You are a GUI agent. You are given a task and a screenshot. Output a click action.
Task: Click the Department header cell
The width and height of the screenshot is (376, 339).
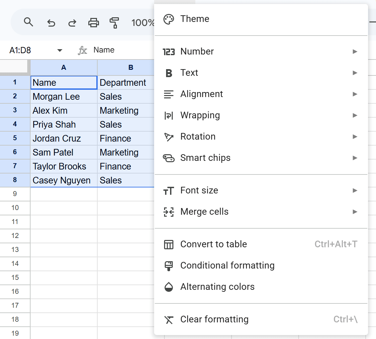(x=126, y=83)
